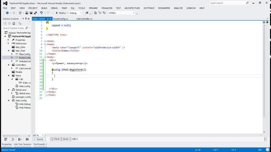Viewport: 271px width, 152px height.
Task: Select WebApiConfig file in tree
Action: point(25,61)
